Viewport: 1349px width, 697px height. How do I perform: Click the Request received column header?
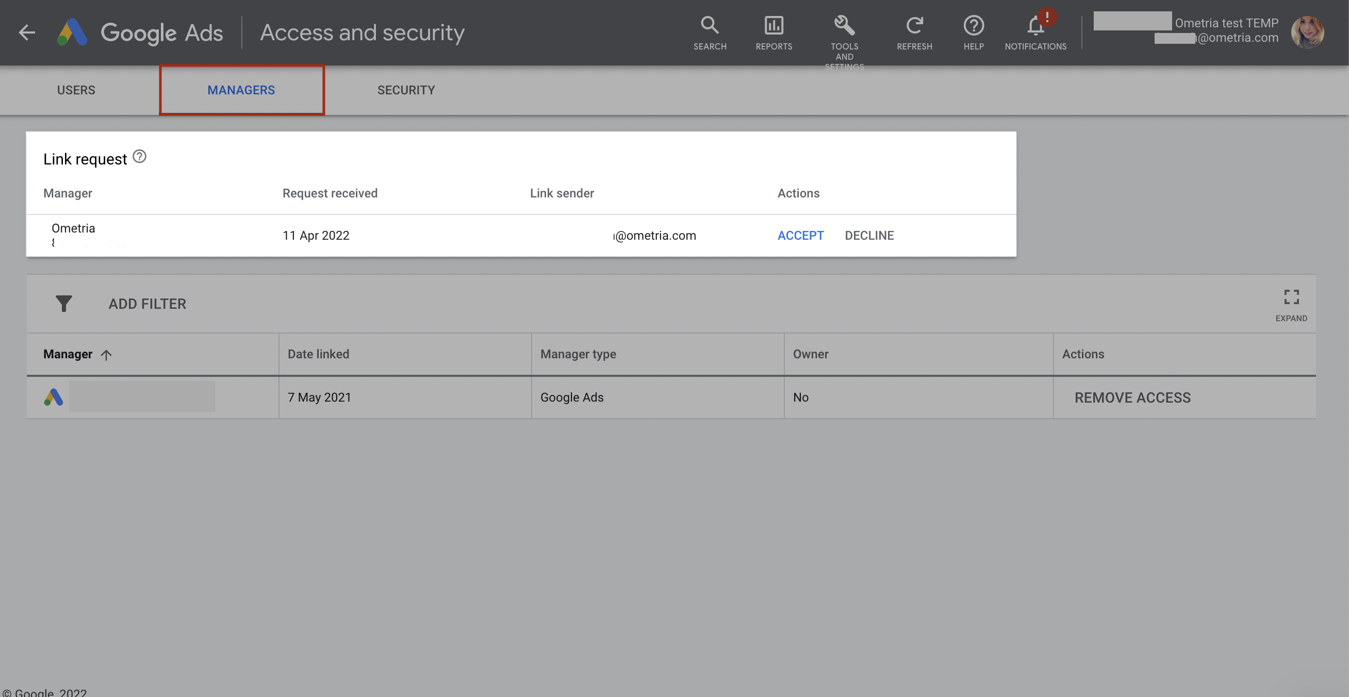coord(330,193)
